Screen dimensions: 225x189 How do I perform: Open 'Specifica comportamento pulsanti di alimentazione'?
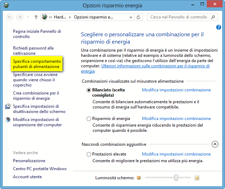coord(37,64)
